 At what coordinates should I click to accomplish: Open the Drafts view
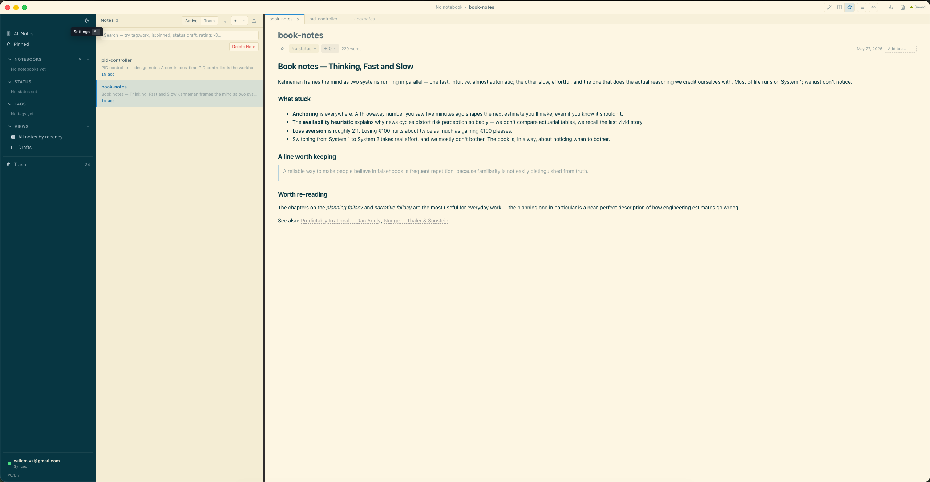[48, 148]
